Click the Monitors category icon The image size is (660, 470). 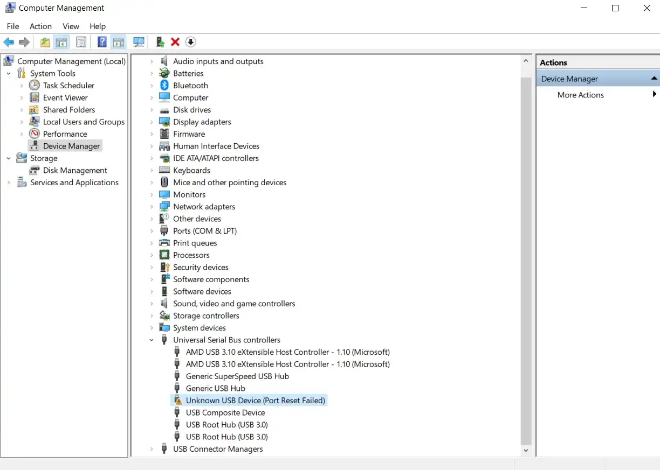click(x=164, y=194)
